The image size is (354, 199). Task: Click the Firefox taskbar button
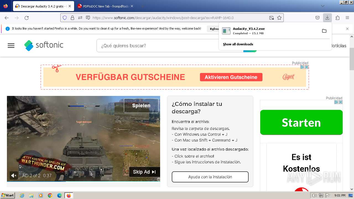pos(69,195)
